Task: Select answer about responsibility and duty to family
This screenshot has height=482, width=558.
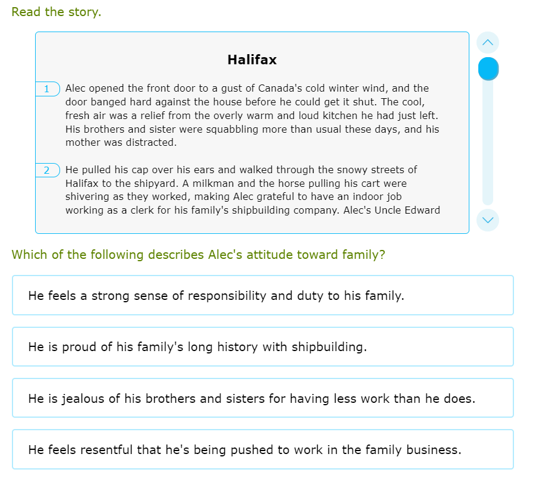Action: pos(262,295)
